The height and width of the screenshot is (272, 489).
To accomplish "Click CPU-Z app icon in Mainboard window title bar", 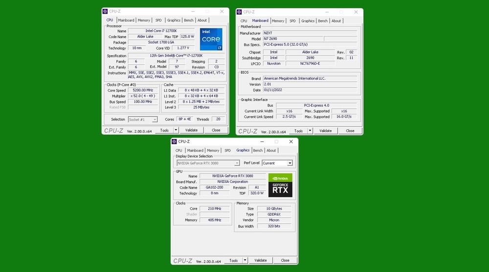I will 240,12.
